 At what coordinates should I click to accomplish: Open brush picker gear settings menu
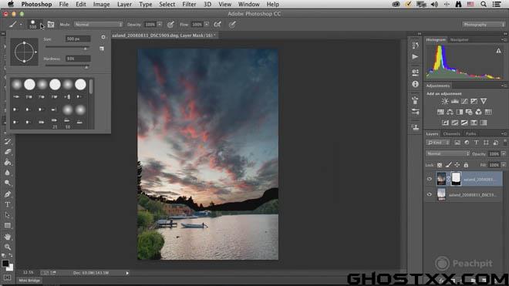[103, 37]
